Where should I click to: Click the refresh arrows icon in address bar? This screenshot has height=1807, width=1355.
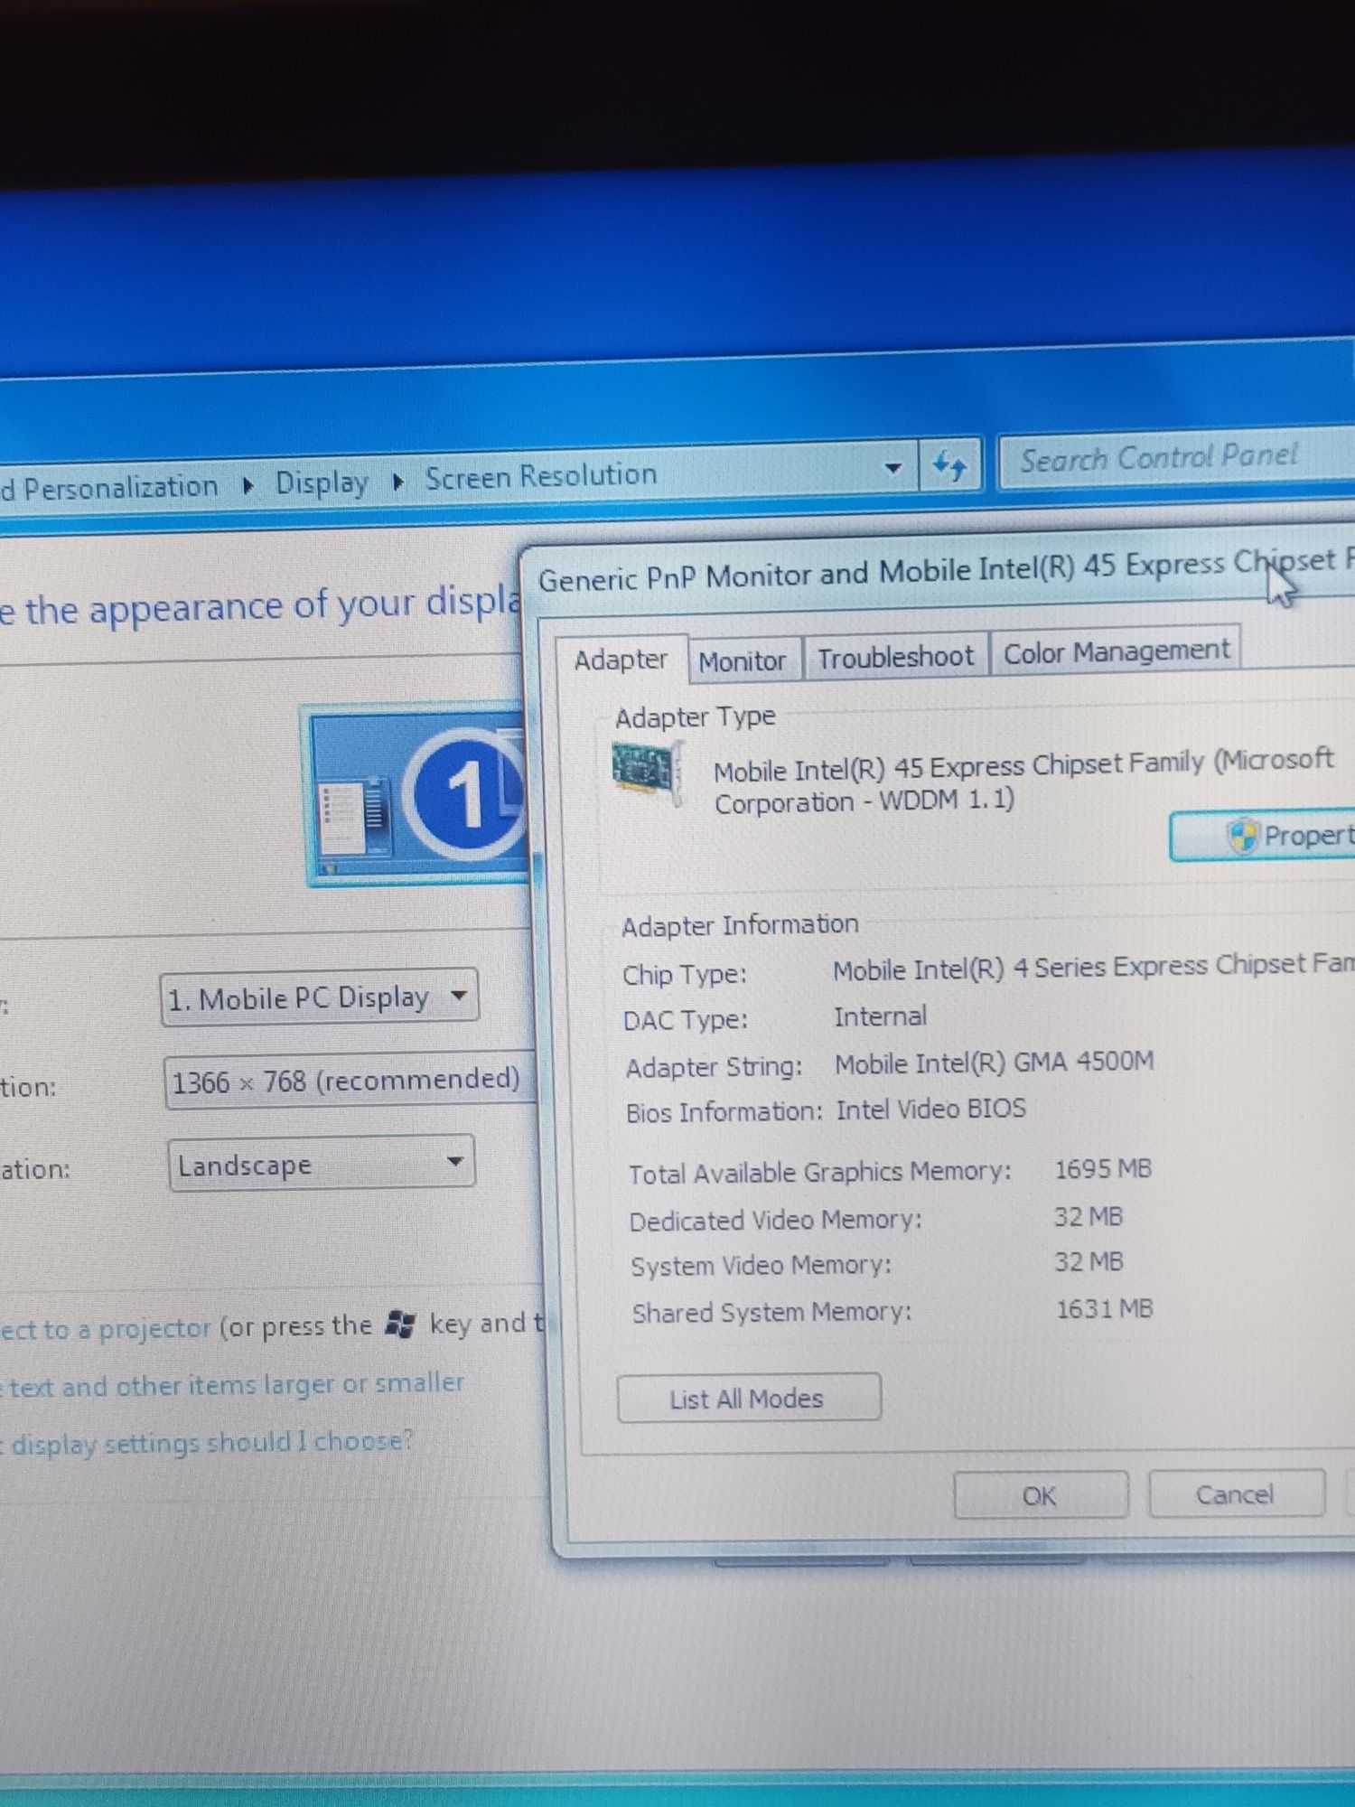coord(949,466)
